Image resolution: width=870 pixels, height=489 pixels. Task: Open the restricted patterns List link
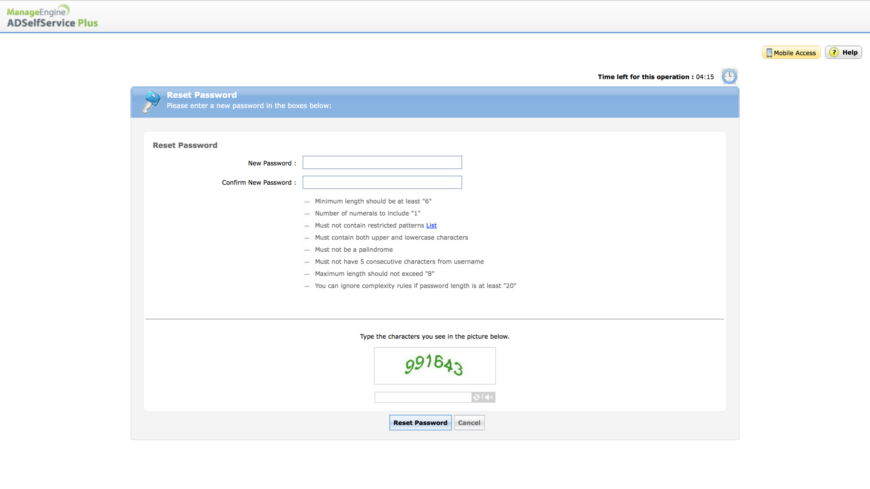431,225
